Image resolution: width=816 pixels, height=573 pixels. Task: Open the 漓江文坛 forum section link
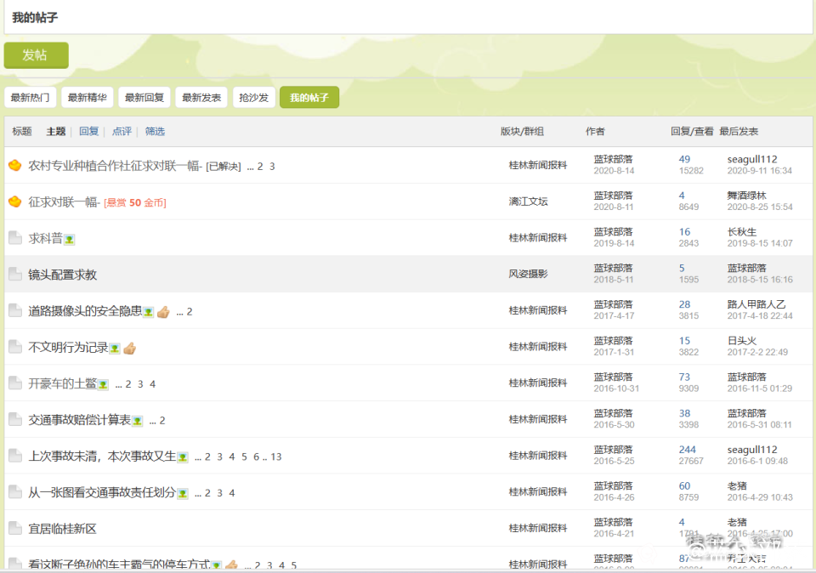point(528,202)
